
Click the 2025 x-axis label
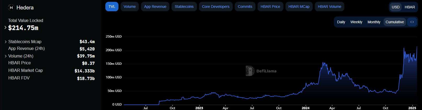412,108
